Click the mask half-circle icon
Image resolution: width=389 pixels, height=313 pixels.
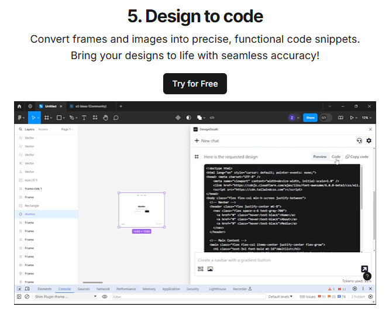click(189, 118)
